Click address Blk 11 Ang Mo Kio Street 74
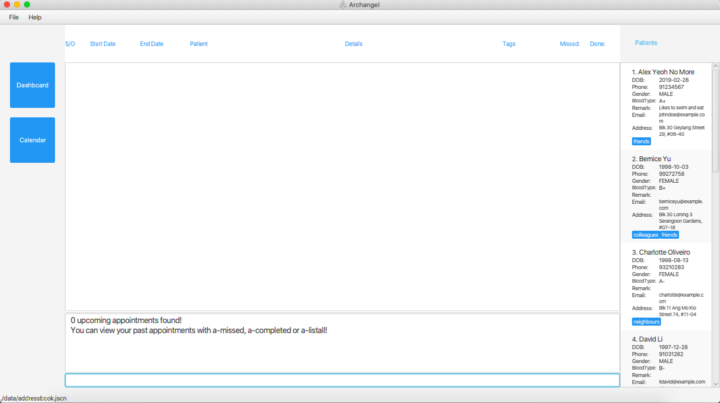The height and width of the screenshot is (403, 720). click(x=677, y=311)
